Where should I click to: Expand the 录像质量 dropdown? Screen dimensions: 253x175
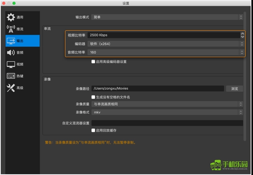click(167, 104)
